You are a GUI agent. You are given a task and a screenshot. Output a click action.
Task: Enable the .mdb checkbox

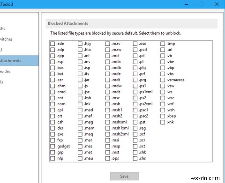click(107, 68)
